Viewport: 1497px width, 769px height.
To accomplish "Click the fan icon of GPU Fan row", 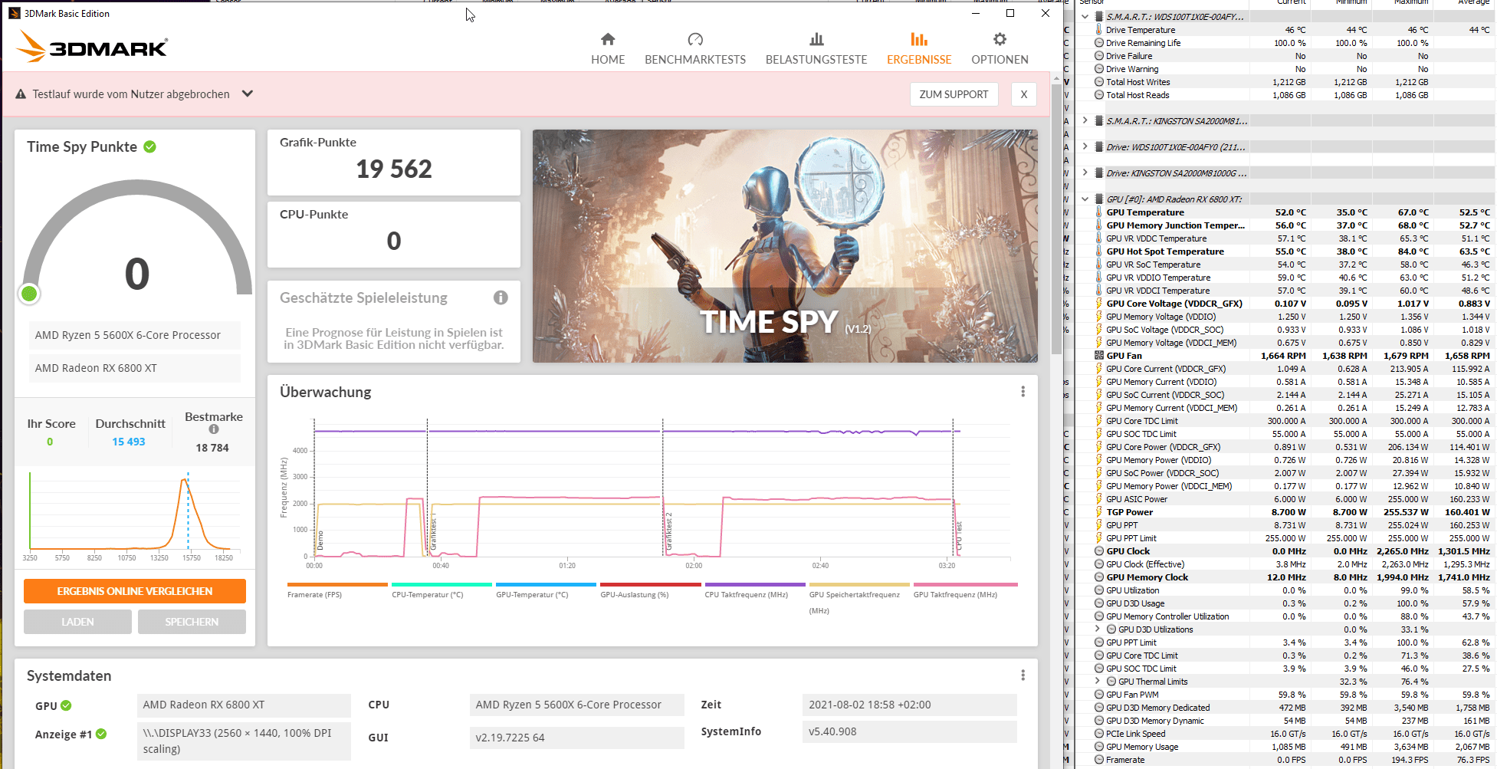I will tap(1099, 355).
